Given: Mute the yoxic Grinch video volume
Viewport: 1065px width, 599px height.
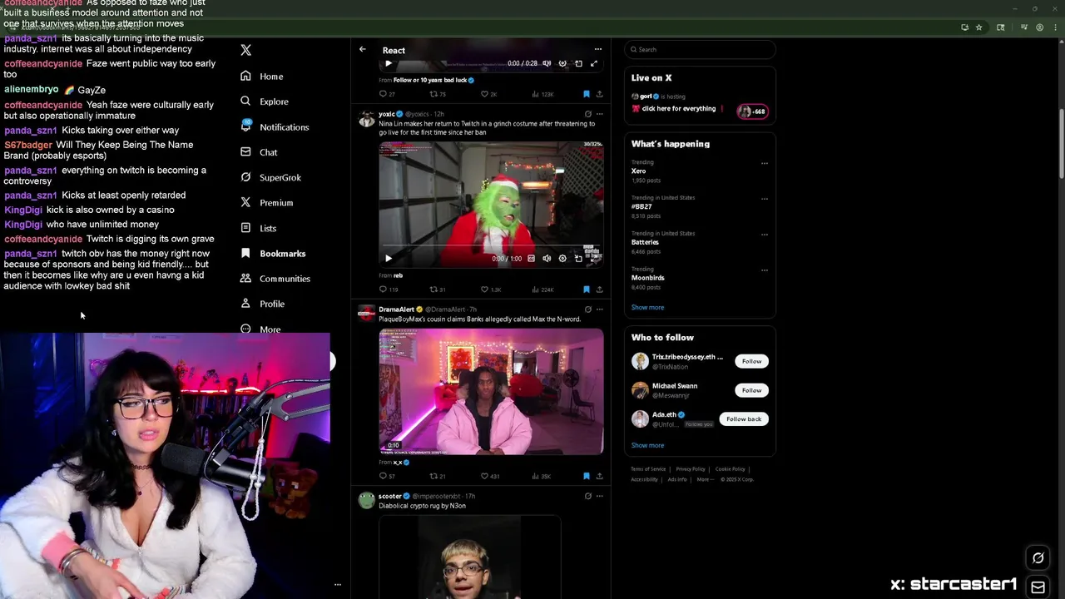Looking at the screenshot, I should pos(547,259).
